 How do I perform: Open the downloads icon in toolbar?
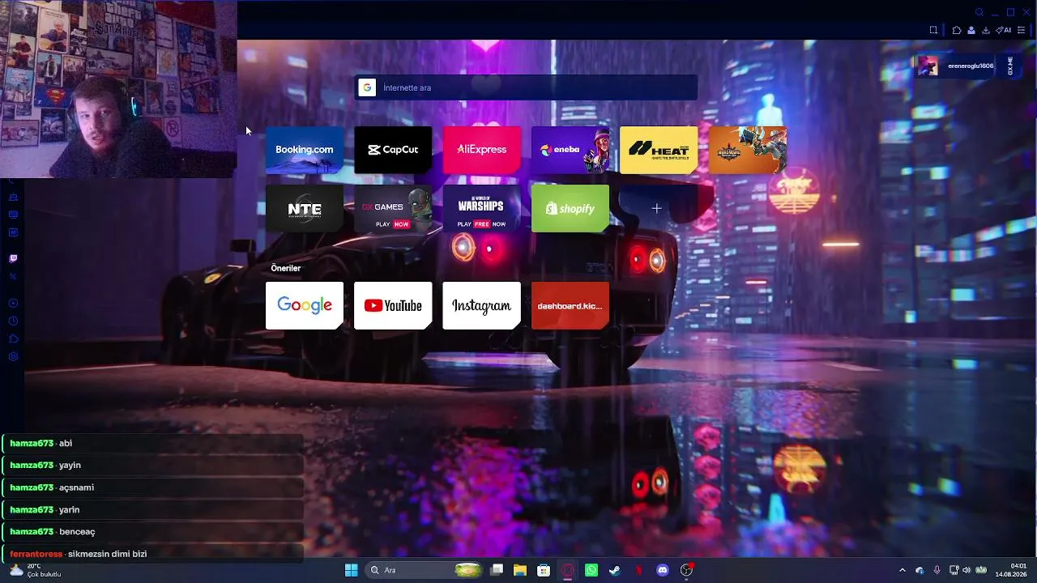[x=986, y=30]
